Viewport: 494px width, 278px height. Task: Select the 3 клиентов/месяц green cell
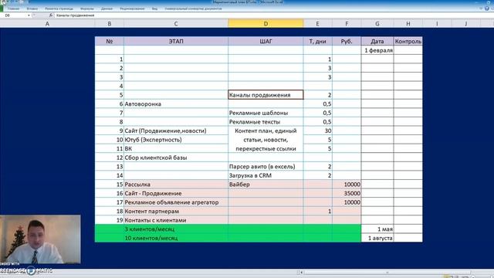pyautogui.click(x=176, y=229)
